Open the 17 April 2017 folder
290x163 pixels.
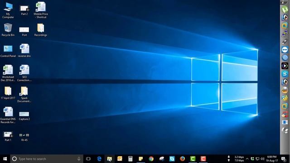[x=8, y=93]
